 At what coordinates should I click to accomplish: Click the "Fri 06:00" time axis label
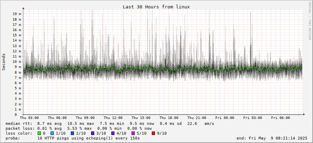tap(281, 118)
